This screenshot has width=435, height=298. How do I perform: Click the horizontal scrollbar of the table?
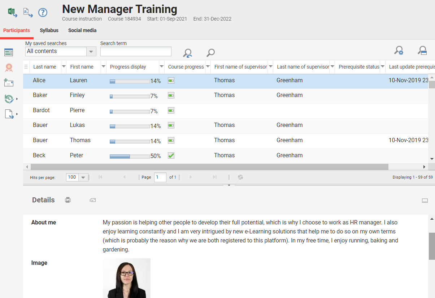209,167
